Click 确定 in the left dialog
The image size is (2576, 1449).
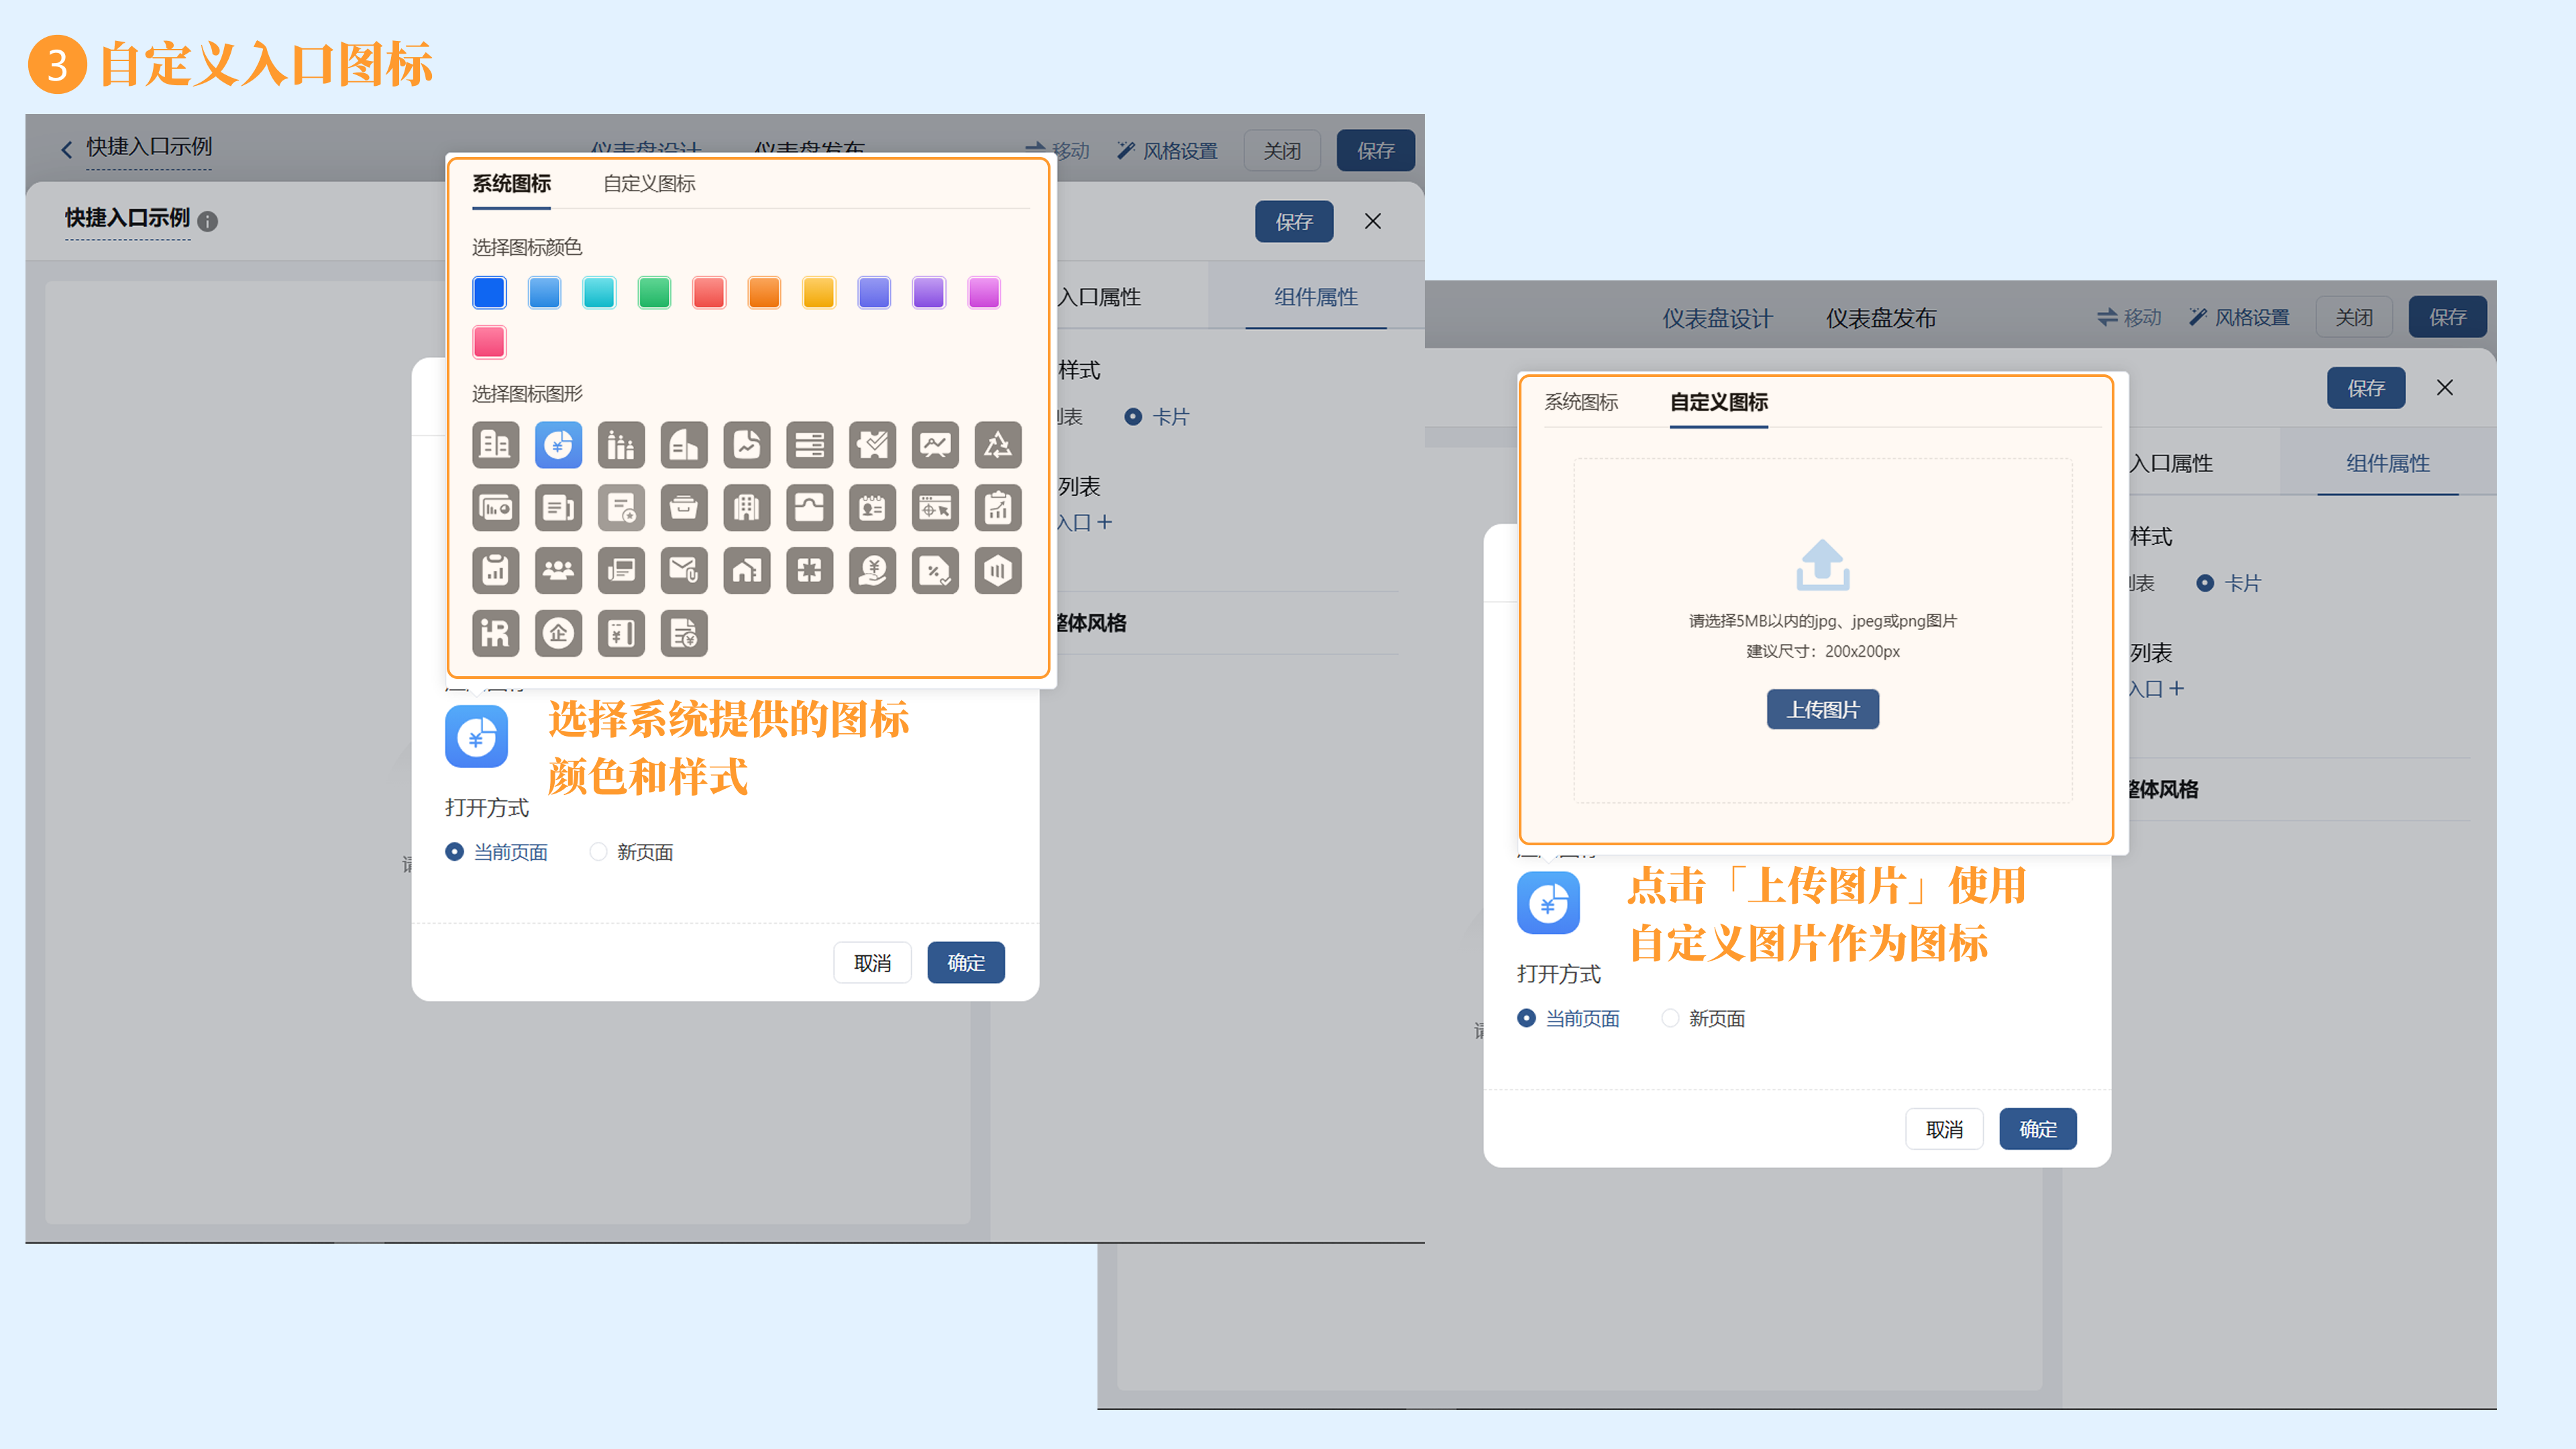[965, 962]
